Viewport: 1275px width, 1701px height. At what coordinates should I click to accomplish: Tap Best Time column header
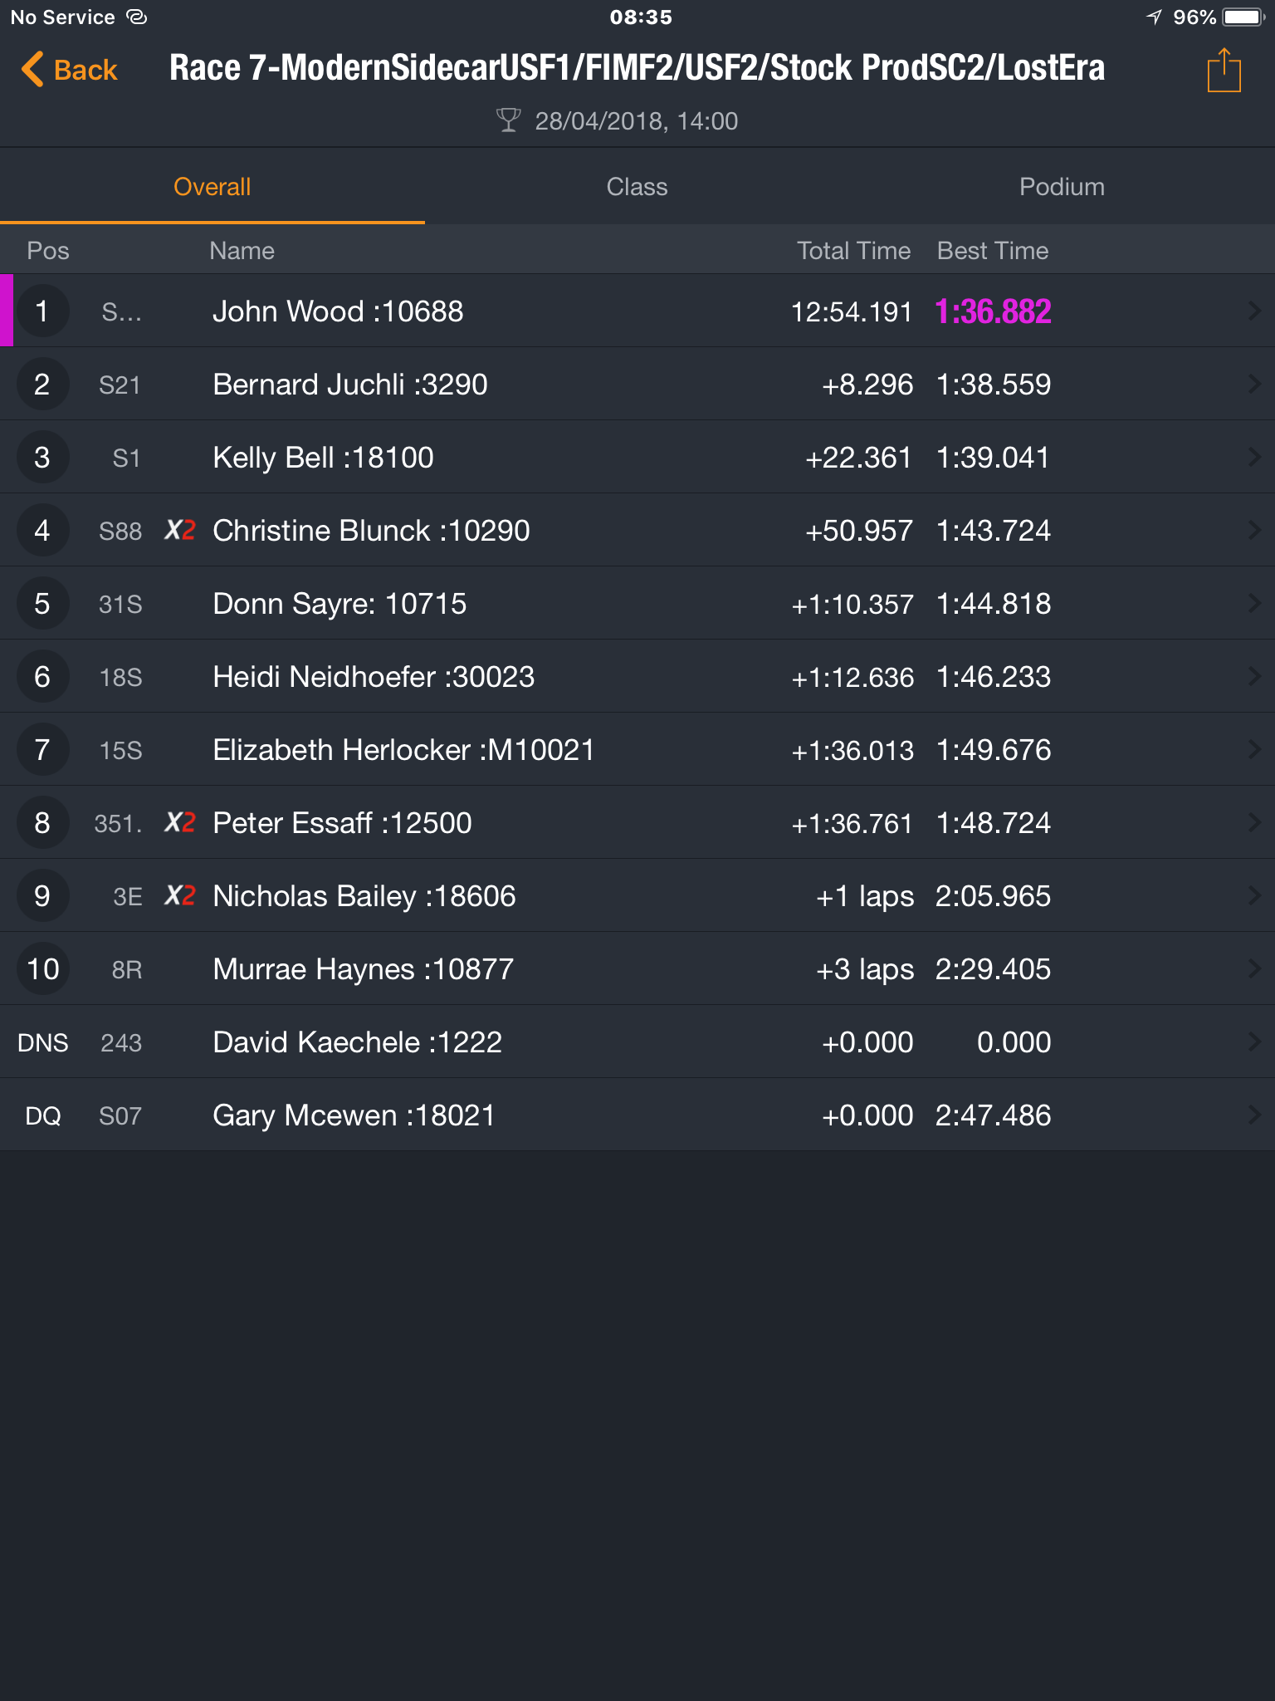click(993, 251)
